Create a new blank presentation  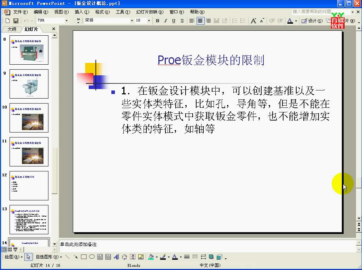[7, 21]
